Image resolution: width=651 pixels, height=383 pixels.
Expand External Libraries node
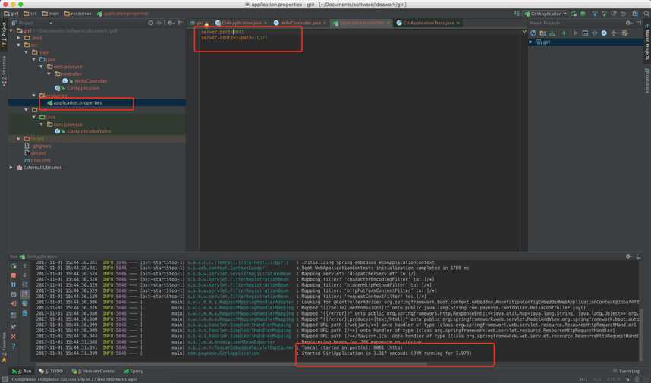tap(11, 167)
